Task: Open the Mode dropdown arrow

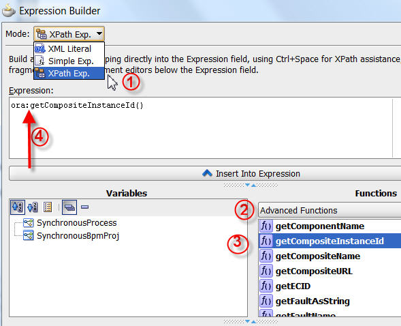Action: (99, 33)
